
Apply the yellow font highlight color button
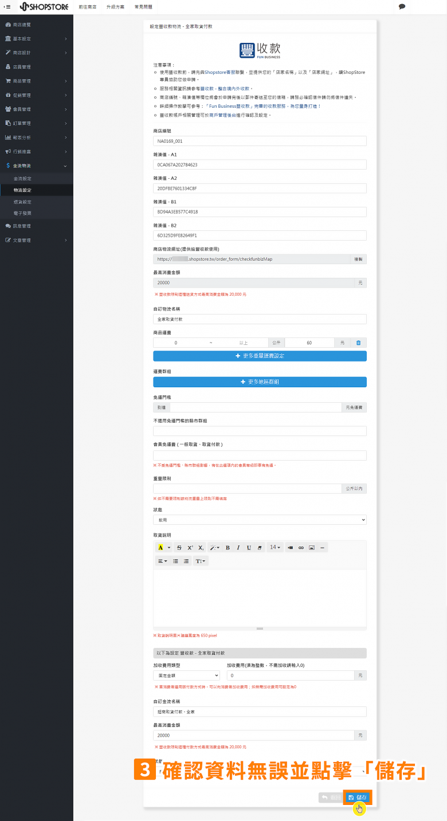coord(160,548)
